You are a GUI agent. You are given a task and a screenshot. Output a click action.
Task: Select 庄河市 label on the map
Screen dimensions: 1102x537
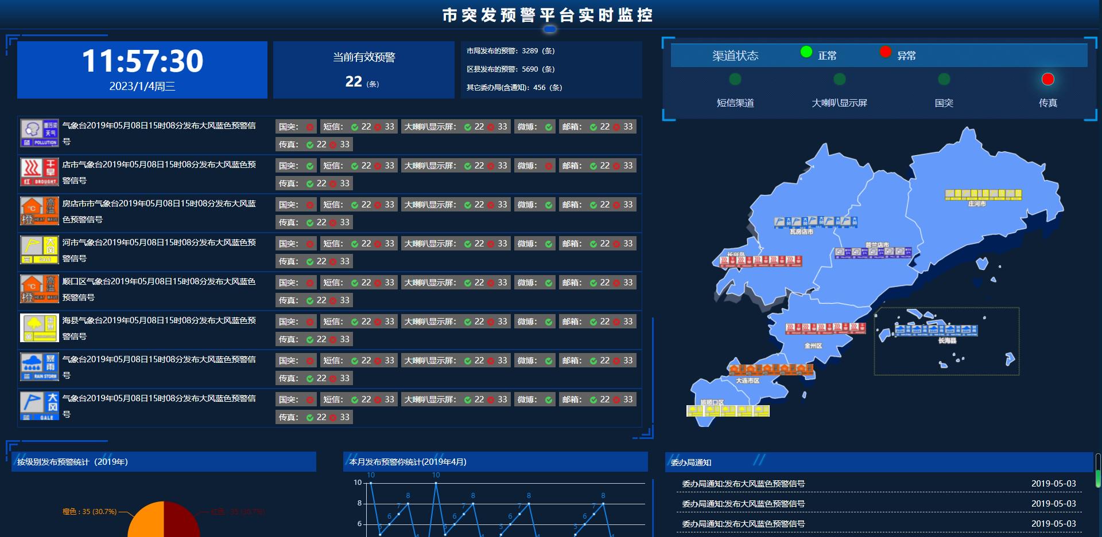[977, 204]
